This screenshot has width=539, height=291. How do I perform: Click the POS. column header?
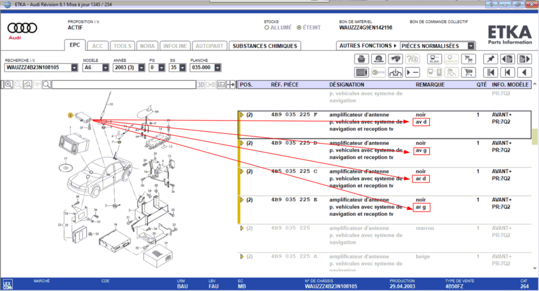tap(246, 85)
